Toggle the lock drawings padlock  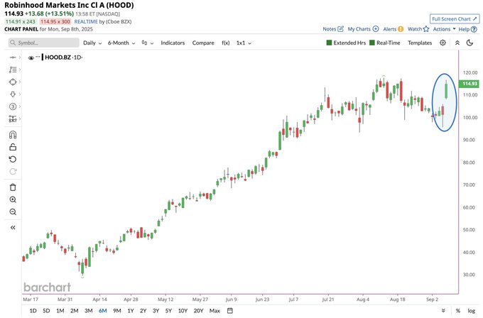click(x=13, y=147)
